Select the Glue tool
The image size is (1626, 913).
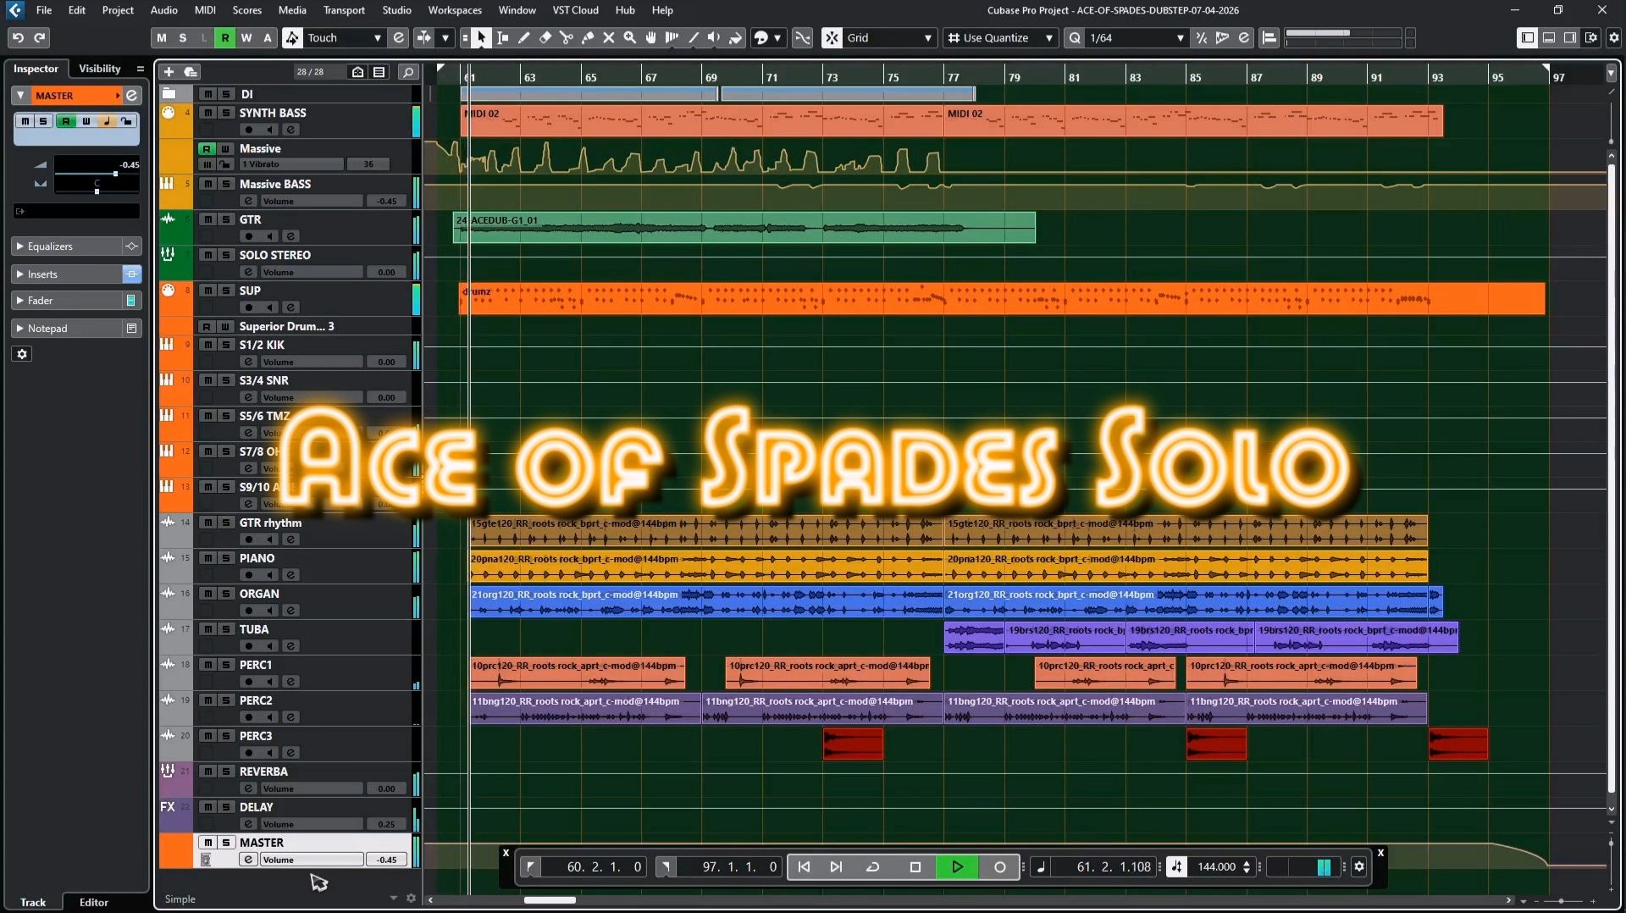tap(588, 37)
